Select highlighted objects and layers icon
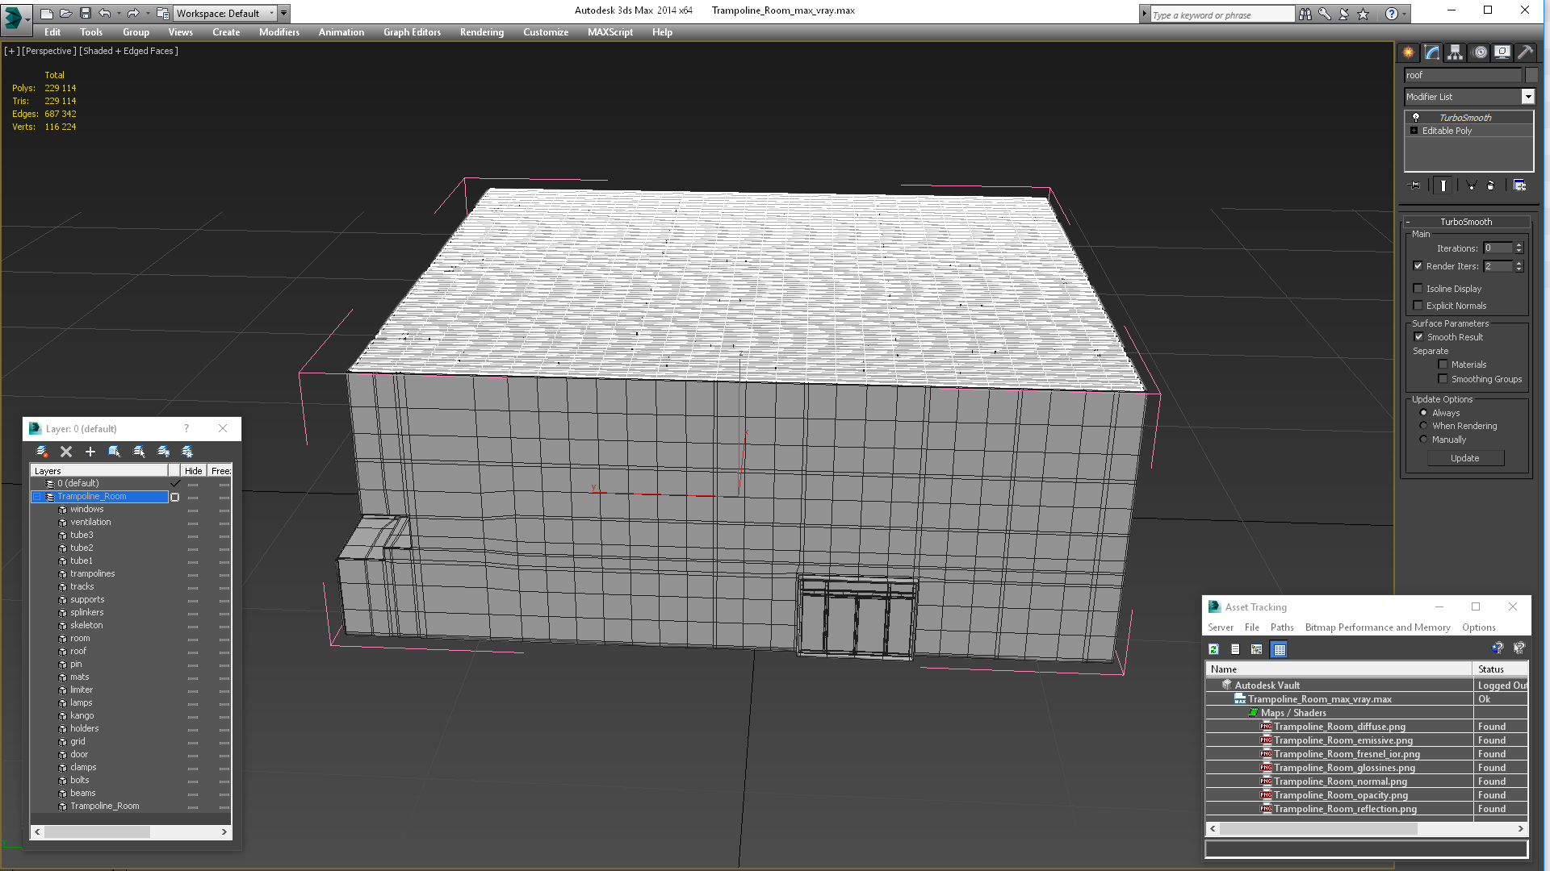 115,452
